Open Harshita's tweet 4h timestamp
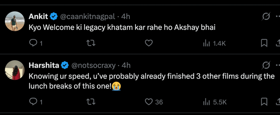 [126, 65]
